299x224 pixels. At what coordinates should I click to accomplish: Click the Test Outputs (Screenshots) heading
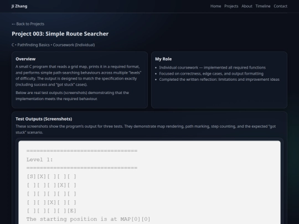pyautogui.click(x=44, y=119)
